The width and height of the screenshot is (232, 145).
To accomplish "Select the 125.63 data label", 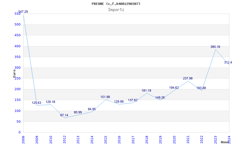I will 37,103.
